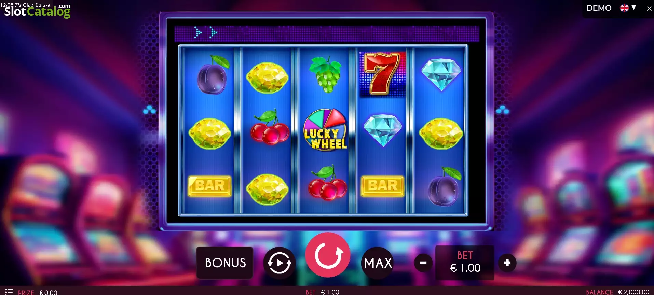Click the purple LED banner with the arrows
This screenshot has width=654, height=295.
coord(327,33)
